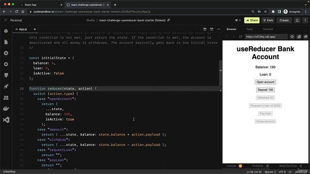Image resolution: width=310 pixels, height=174 pixels.
Task: Open editor more actions ellipsis
Action: [218, 29]
